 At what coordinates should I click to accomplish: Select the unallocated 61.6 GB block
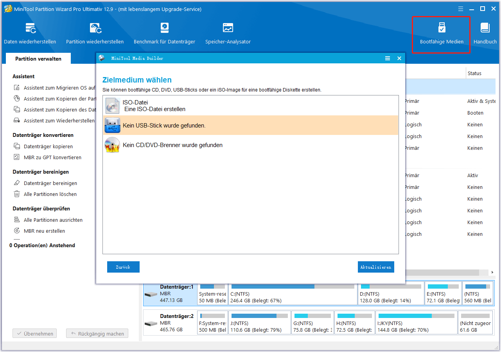pos(476,323)
